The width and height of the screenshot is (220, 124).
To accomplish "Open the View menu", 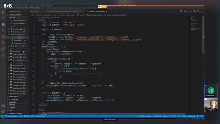I will 18,8.
